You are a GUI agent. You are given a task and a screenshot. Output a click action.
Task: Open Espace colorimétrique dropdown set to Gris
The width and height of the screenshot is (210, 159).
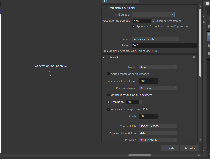tap(158, 133)
